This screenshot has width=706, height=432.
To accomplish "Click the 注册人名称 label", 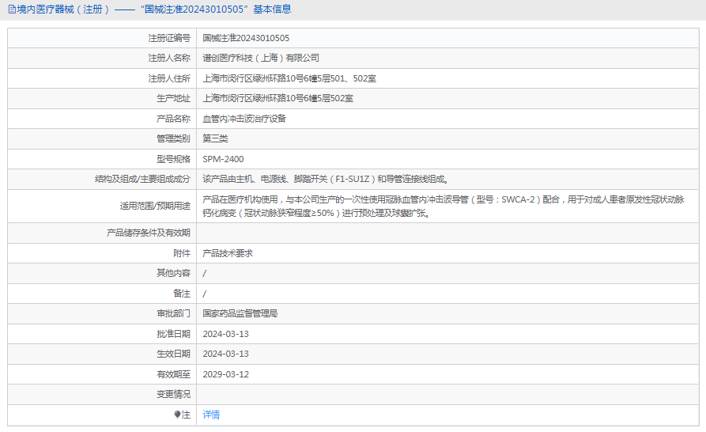I will coord(169,58).
